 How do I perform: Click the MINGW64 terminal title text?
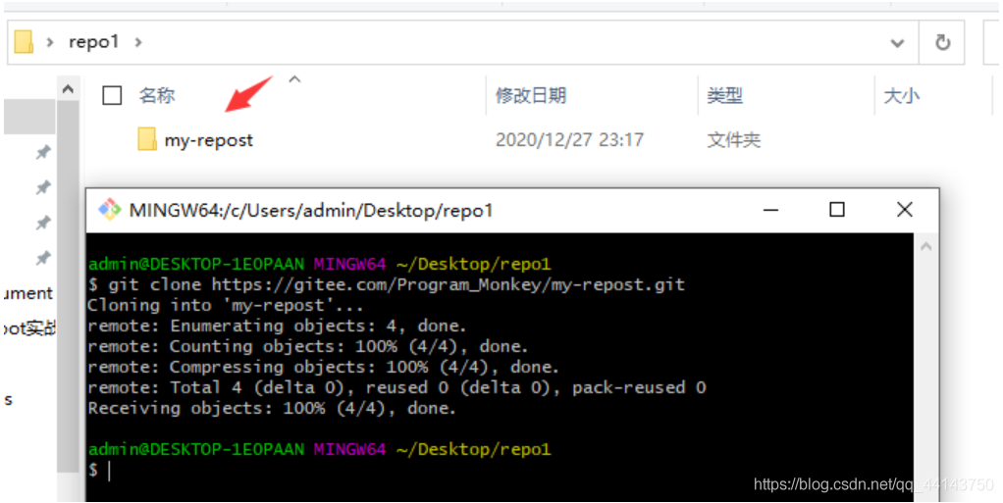[x=311, y=210]
